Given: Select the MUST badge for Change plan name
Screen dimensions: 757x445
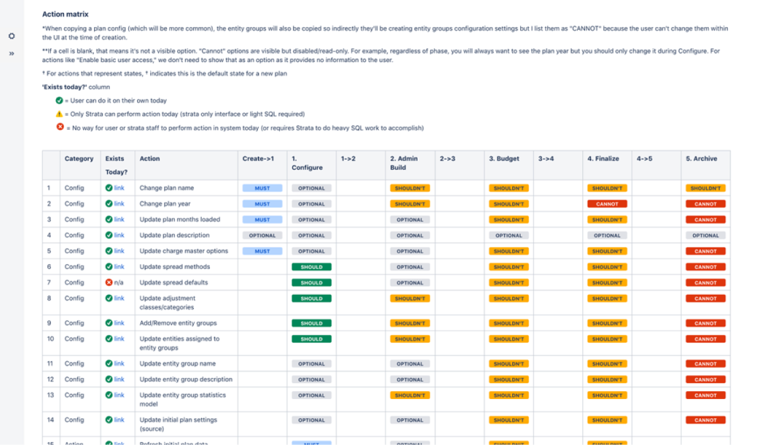Looking at the screenshot, I should coord(262,188).
